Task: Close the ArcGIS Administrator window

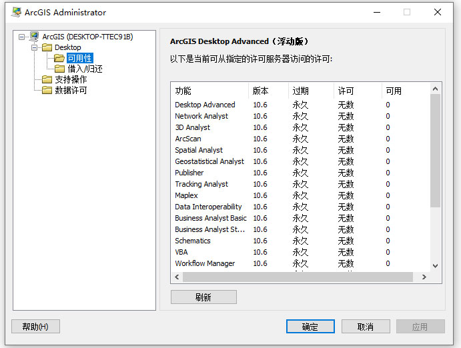Action: [438, 13]
